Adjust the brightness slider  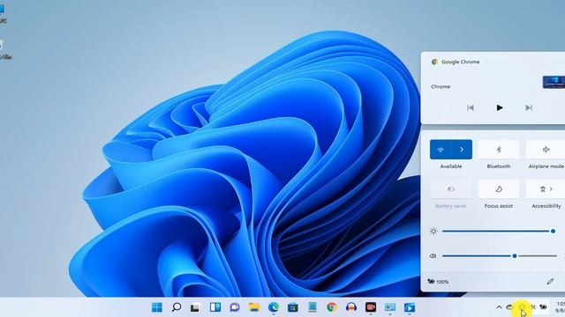pos(499,231)
